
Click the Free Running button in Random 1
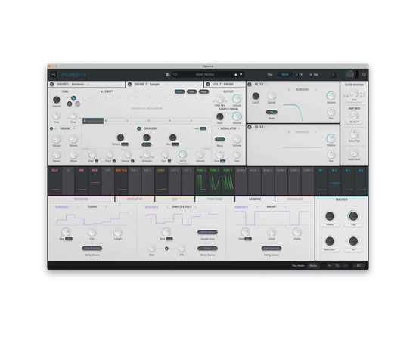92,249
